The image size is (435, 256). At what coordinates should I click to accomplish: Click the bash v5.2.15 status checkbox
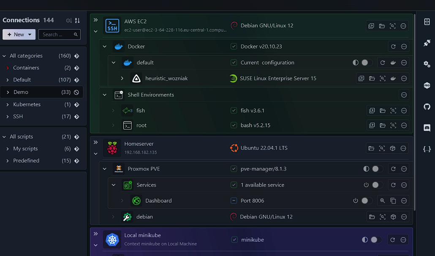coord(234,125)
